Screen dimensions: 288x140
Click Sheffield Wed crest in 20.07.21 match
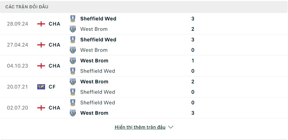[73, 92]
